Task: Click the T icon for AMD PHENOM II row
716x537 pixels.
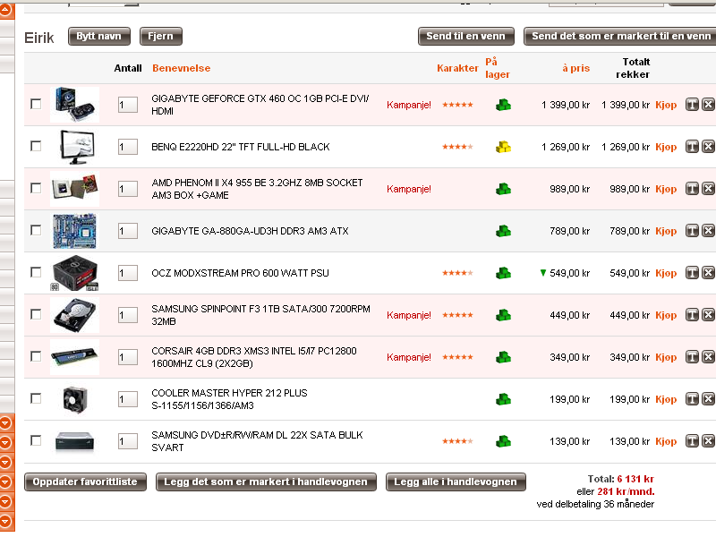Action: (x=692, y=189)
